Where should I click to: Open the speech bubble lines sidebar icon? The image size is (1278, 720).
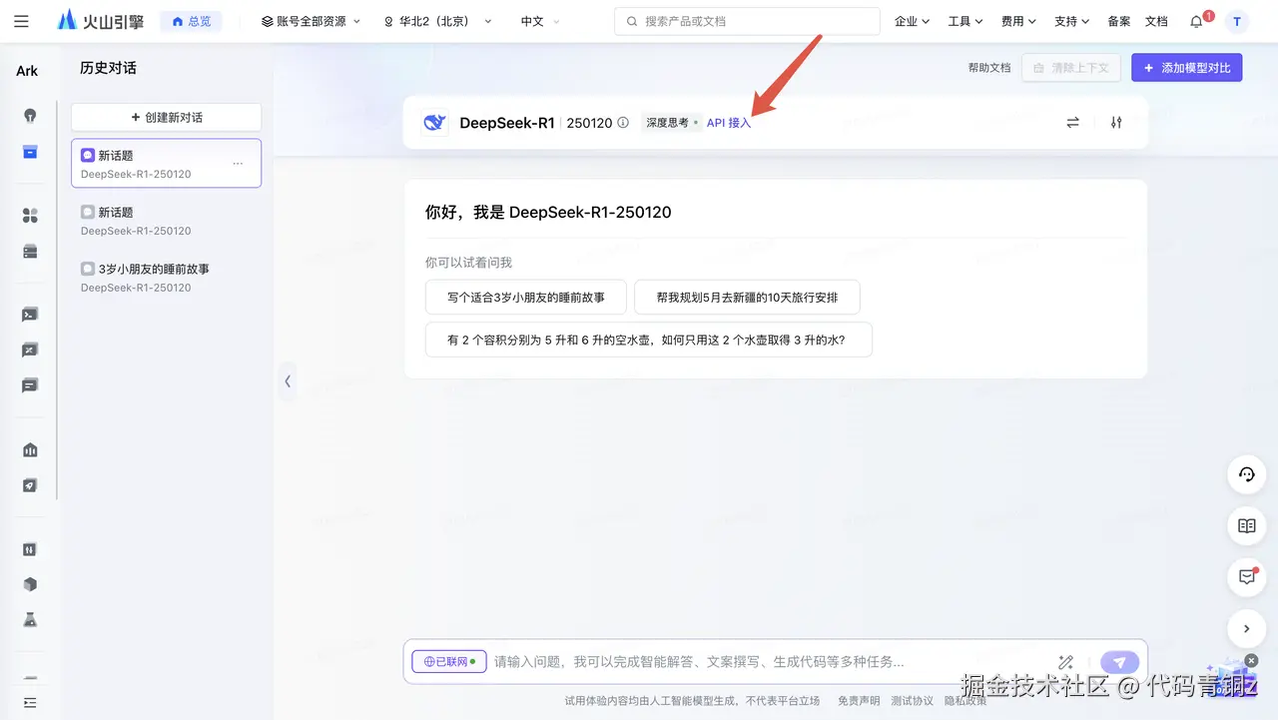pyautogui.click(x=30, y=385)
